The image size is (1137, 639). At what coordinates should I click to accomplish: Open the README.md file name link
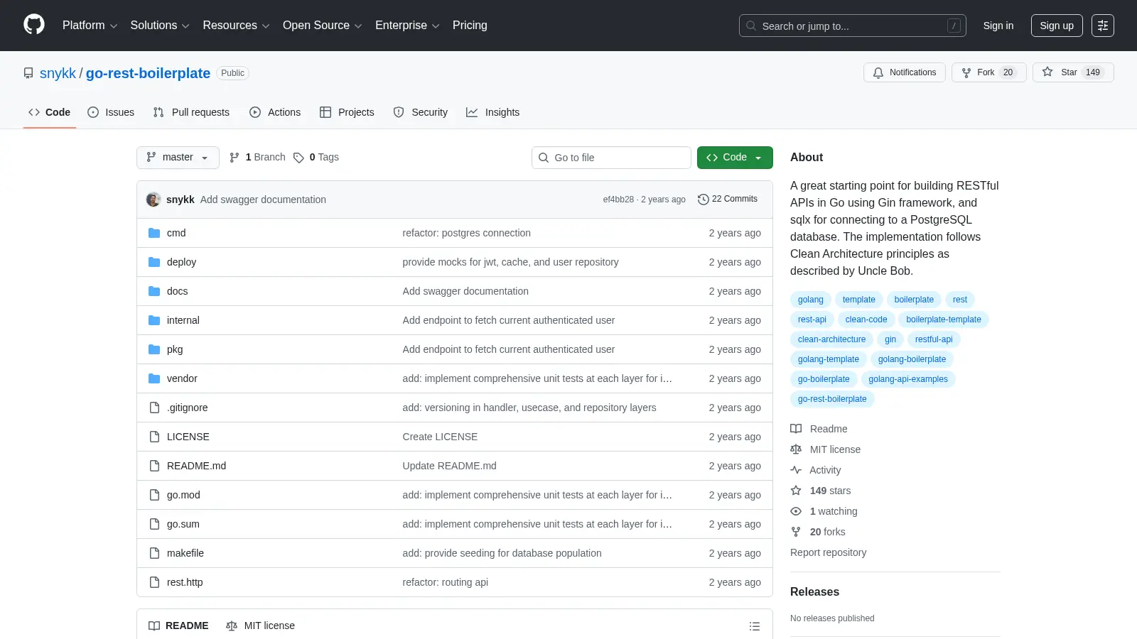click(x=196, y=466)
